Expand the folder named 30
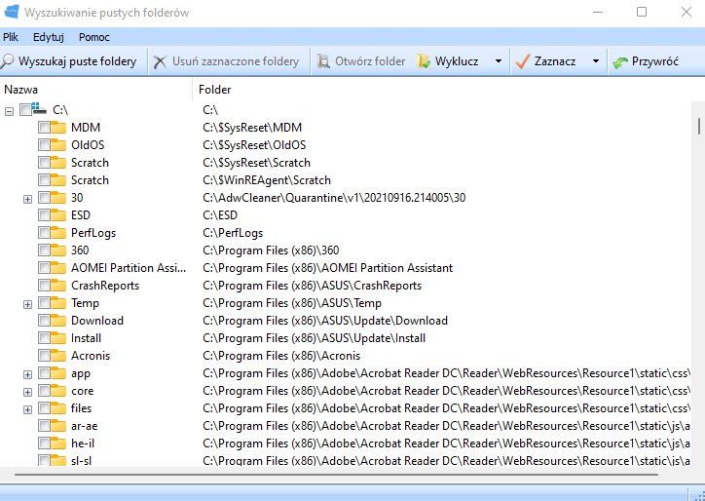 28,199
